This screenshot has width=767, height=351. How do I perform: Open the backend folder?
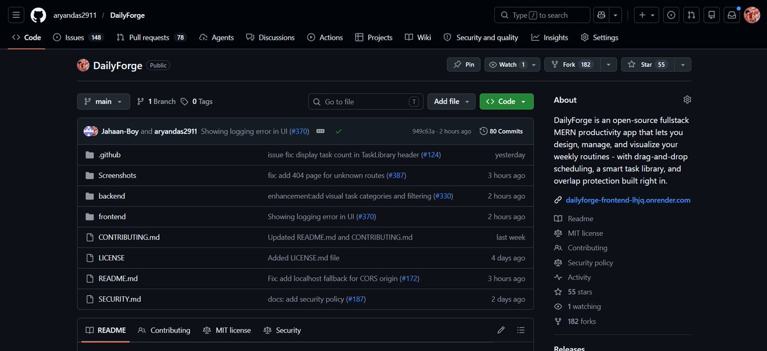click(x=112, y=196)
